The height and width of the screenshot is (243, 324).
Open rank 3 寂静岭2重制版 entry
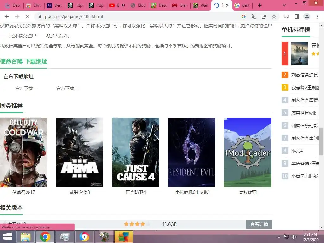pyautogui.click(x=305, y=87)
